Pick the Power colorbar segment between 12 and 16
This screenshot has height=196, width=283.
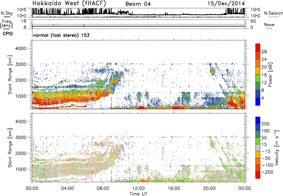(x=258, y=78)
